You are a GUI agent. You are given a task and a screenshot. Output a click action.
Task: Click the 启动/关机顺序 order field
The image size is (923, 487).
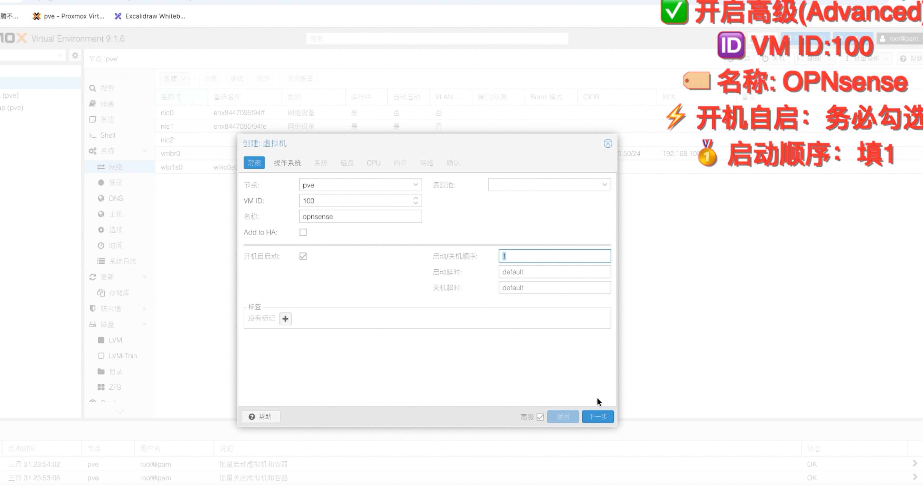555,256
